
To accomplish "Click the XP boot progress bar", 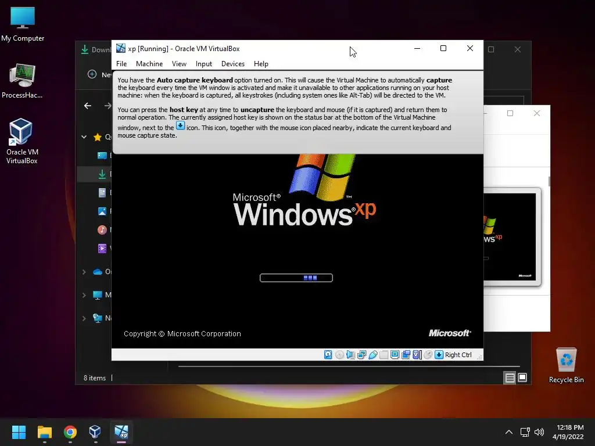I will [x=296, y=278].
